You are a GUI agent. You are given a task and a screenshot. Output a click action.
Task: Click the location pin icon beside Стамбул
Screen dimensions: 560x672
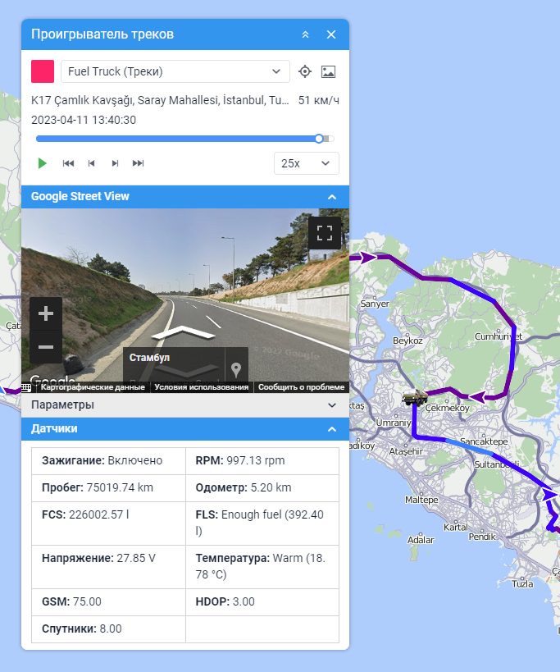[236, 369]
